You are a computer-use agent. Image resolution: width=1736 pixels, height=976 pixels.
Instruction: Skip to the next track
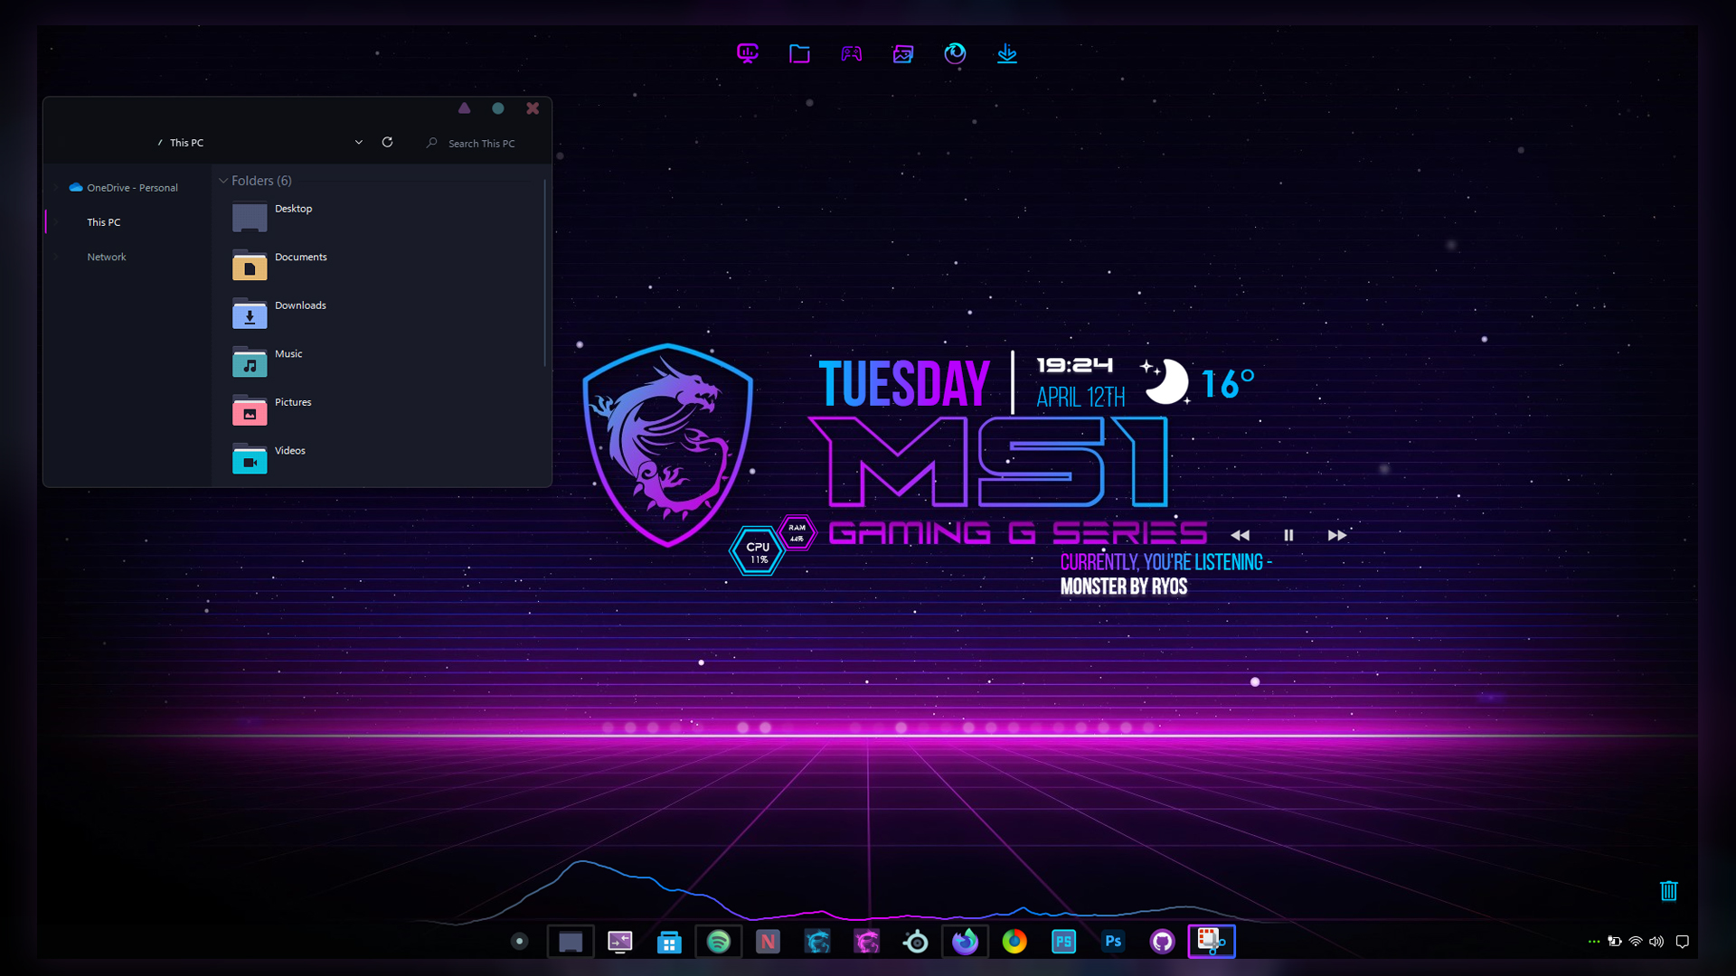point(1337,535)
